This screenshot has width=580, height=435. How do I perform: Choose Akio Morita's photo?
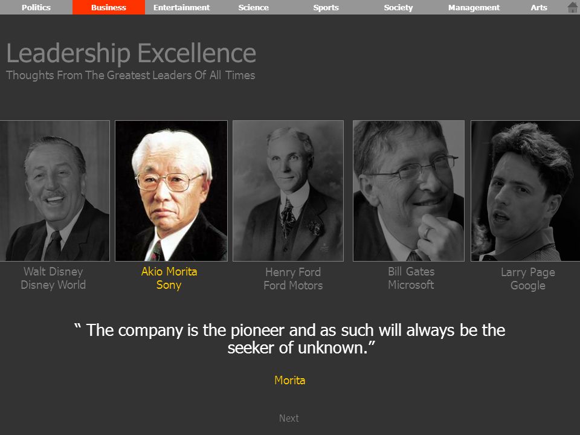click(x=171, y=191)
